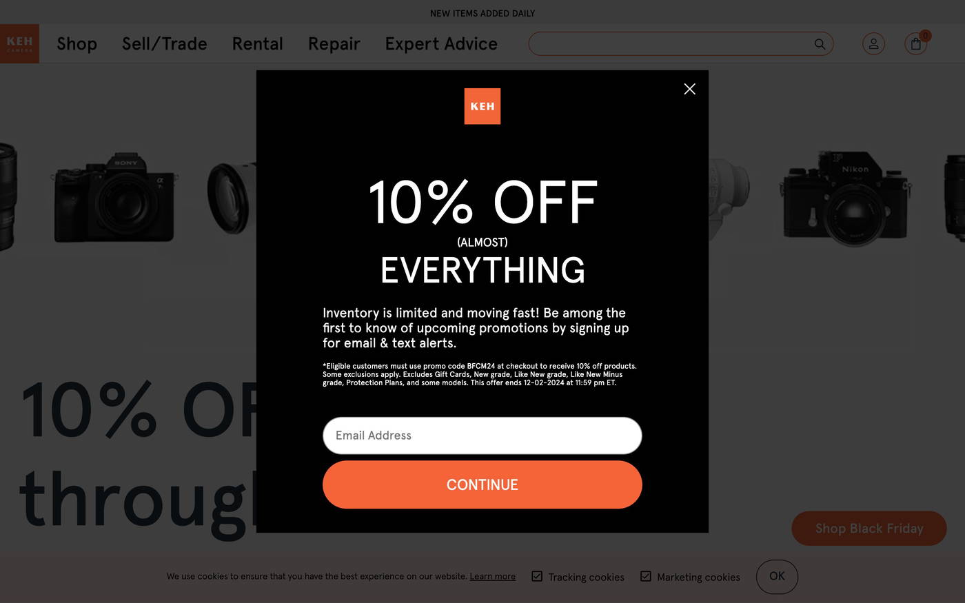
Task: Toggle the Tracking cookies checkbox
Action: 537,576
